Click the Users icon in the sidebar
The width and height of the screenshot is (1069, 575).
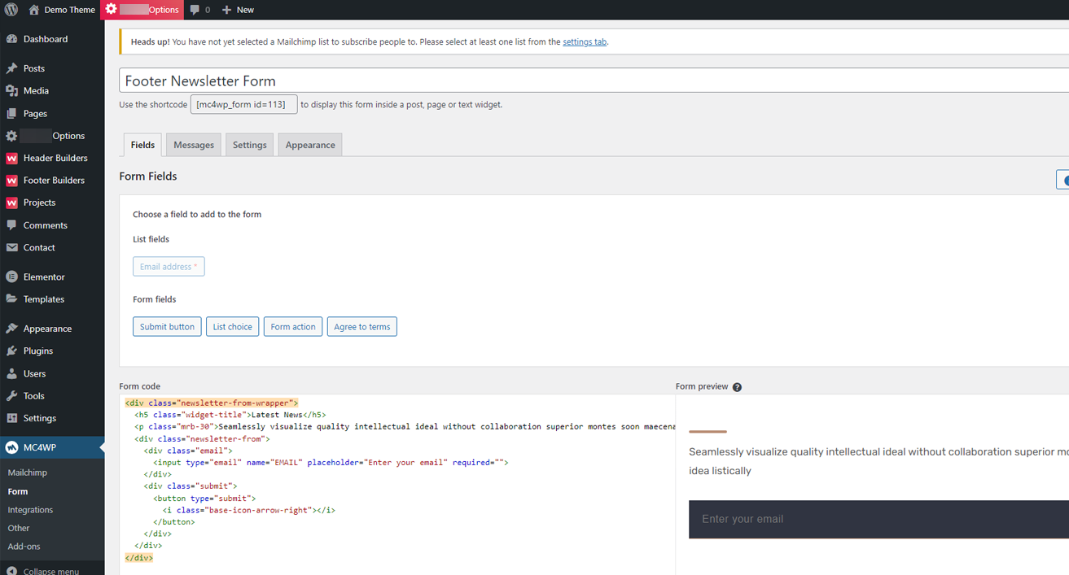[x=13, y=373]
